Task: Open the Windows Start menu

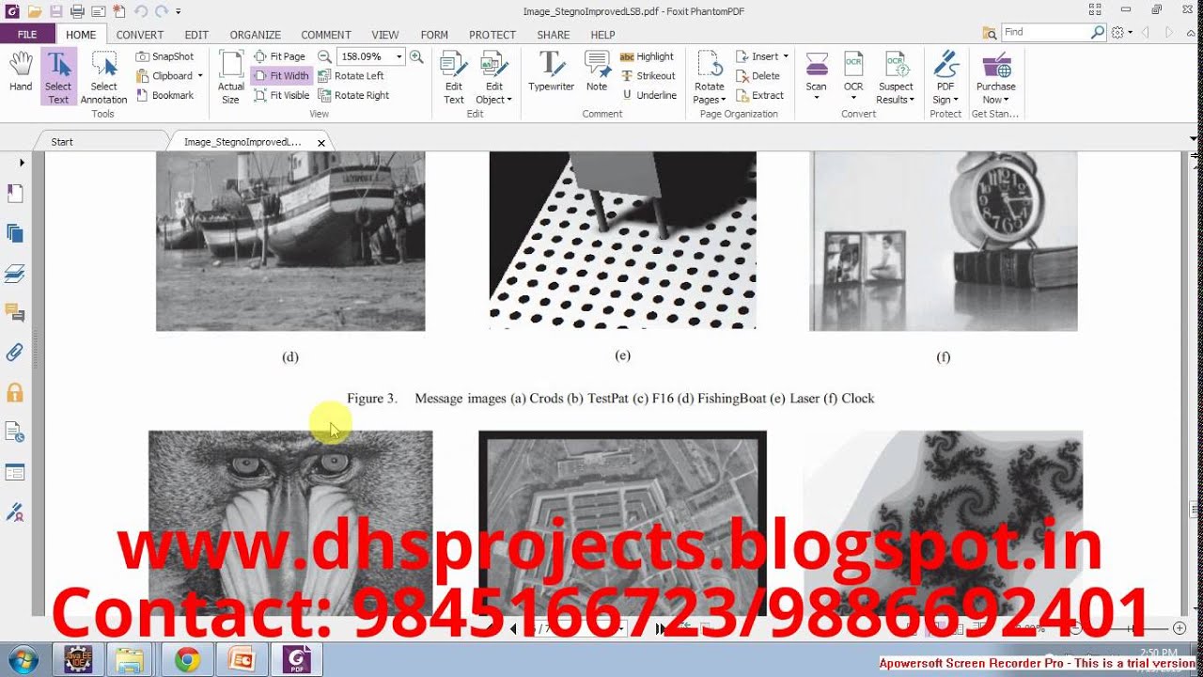Action: pos(21,659)
